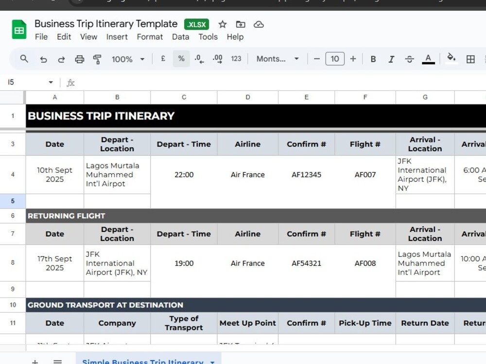This screenshot has height=364, width=486.
Task: Toggle italic formatting
Action: point(391,59)
